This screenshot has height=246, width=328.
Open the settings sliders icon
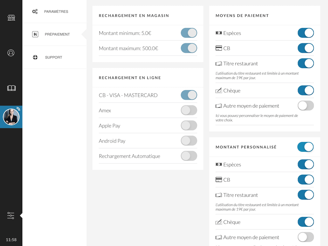tap(11, 216)
